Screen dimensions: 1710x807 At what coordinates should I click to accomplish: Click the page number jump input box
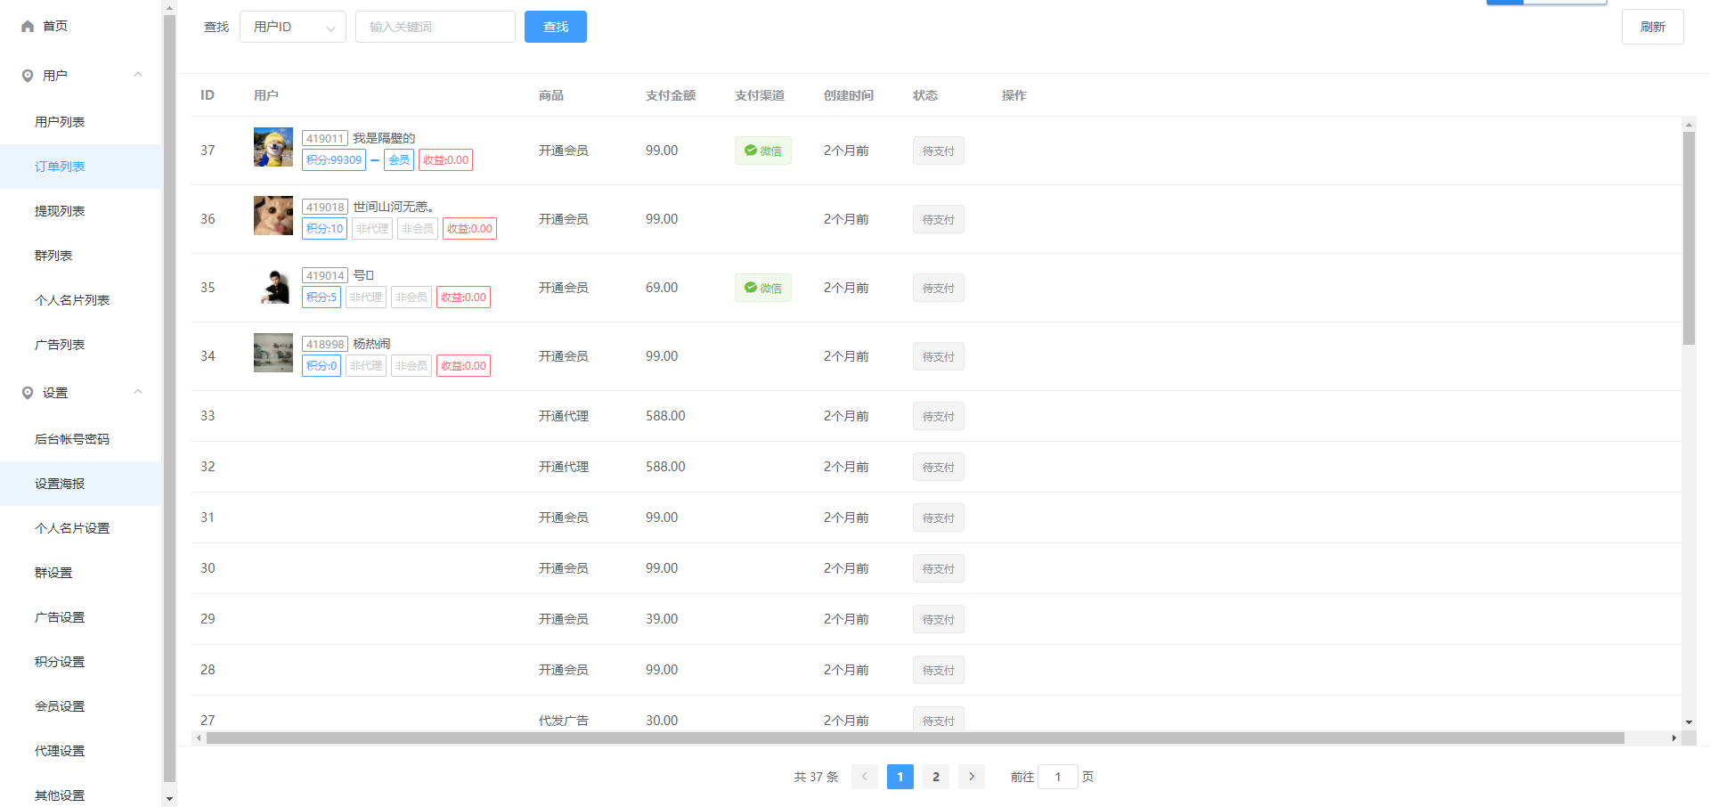point(1057,777)
